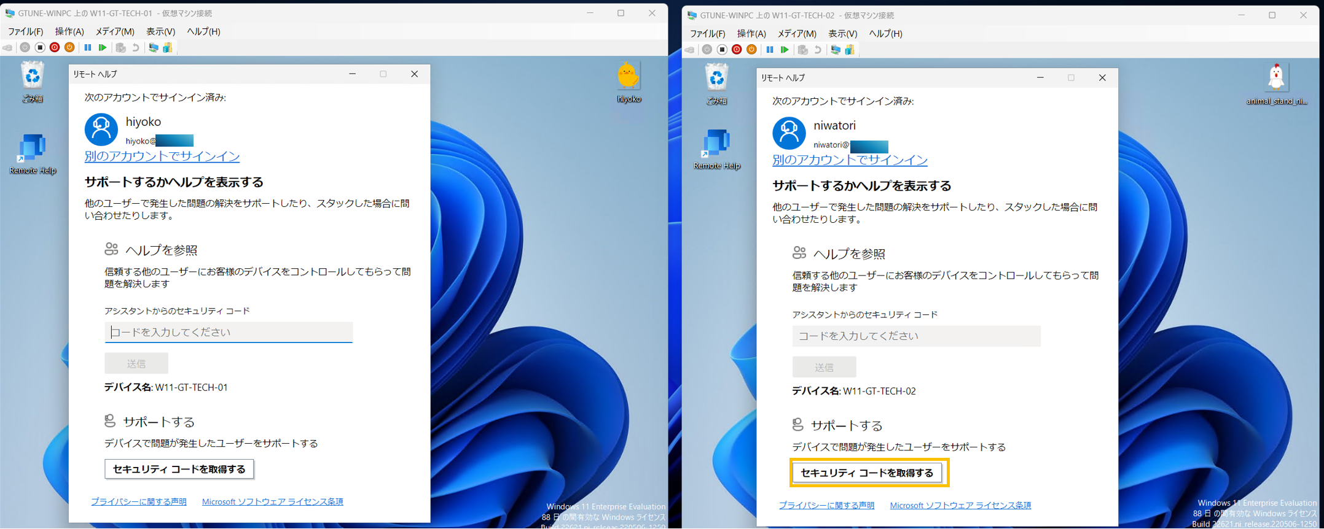Click セキュリティ コードを取得する on TECH-01

pyautogui.click(x=179, y=469)
